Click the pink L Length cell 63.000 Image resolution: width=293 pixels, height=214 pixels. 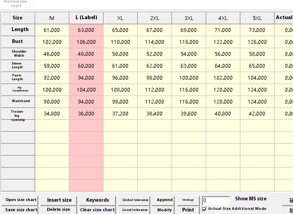point(86,30)
